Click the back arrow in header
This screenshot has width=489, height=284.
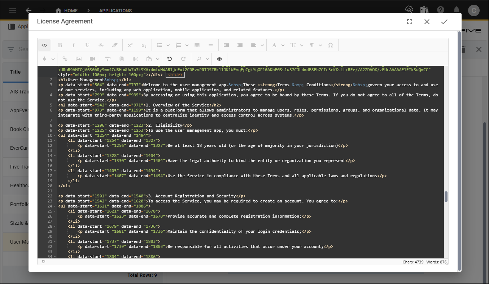tap(29, 10)
